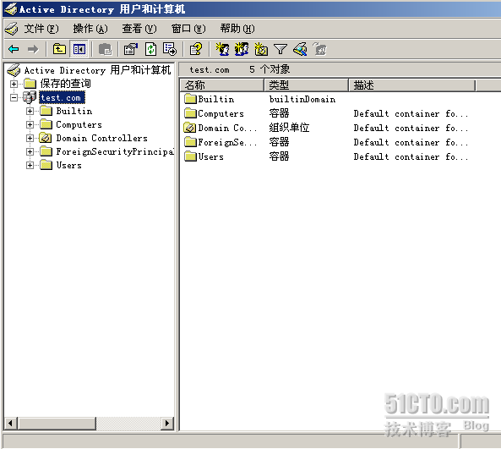
Task: Select Computers in the left tree
Action: pos(79,124)
